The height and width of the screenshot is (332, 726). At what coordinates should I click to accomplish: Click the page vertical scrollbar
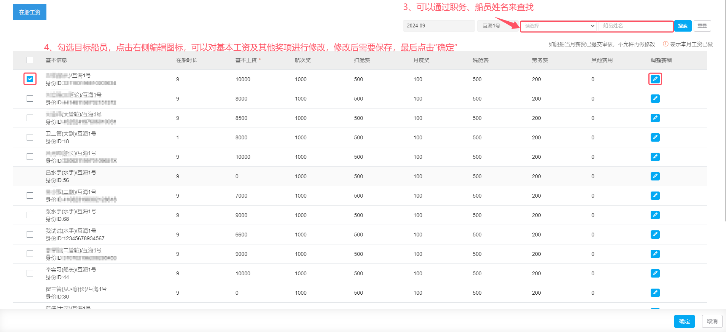point(724,110)
